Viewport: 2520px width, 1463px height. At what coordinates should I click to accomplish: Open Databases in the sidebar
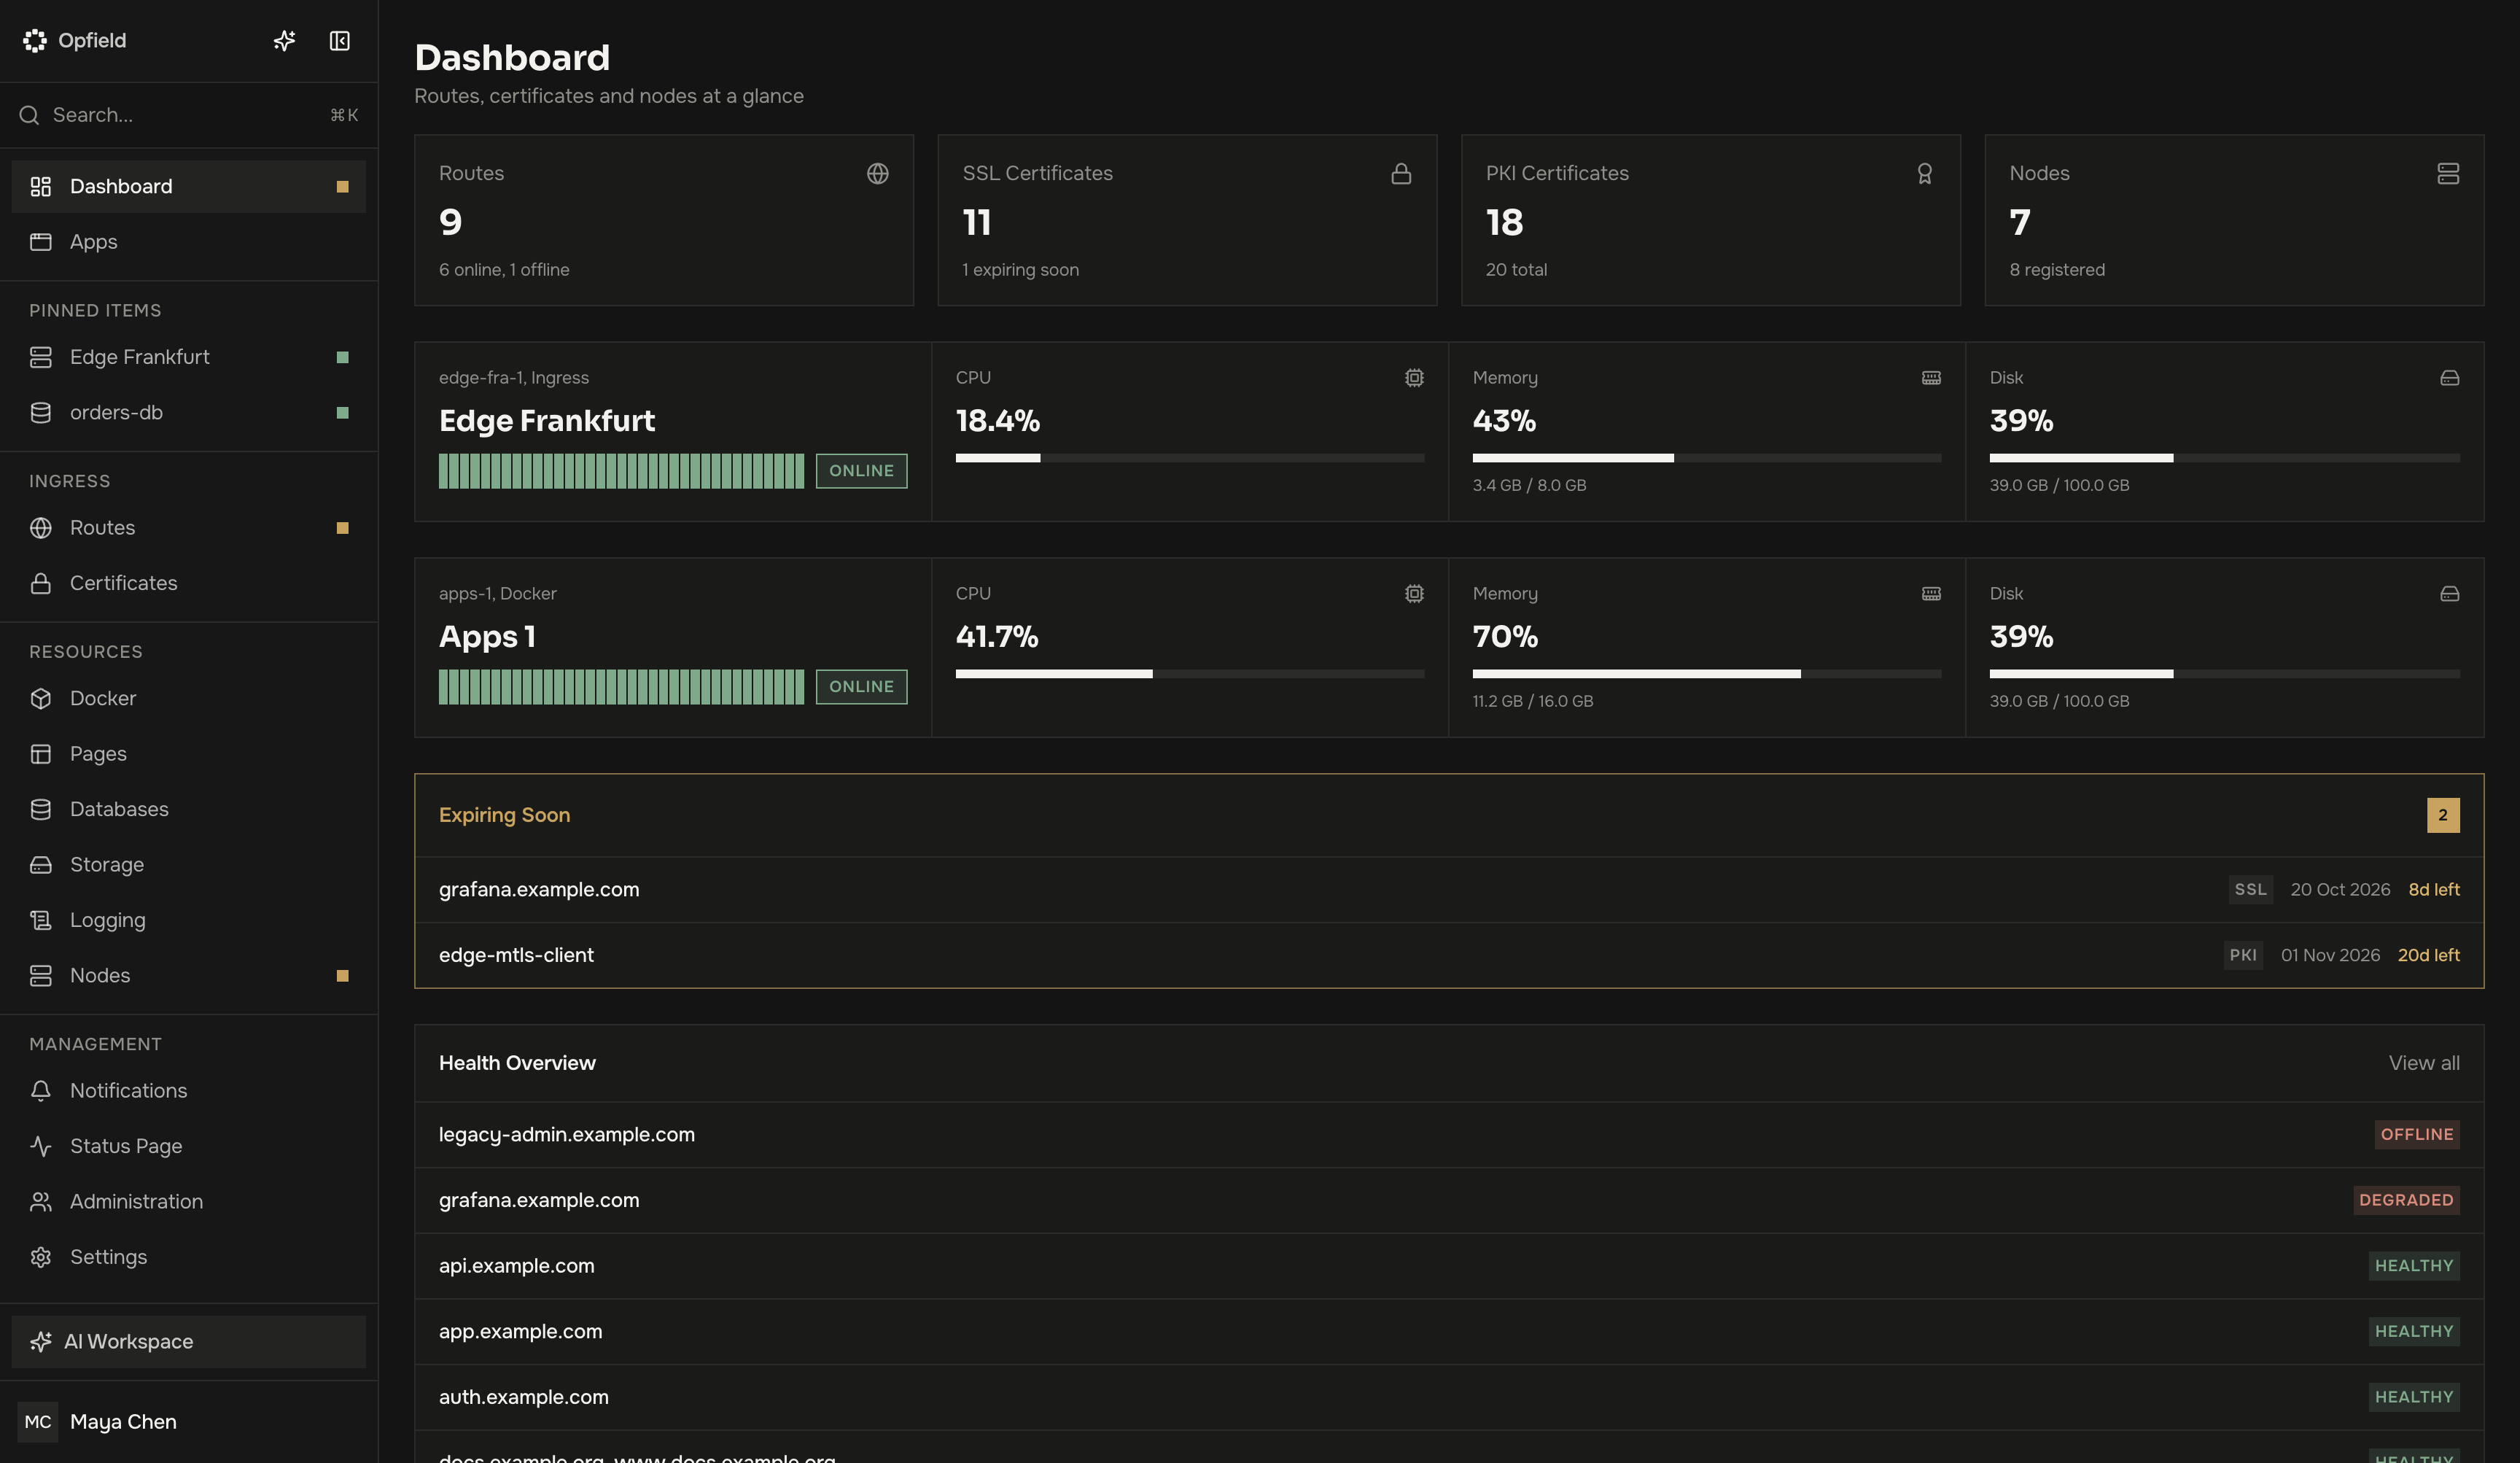[188, 809]
